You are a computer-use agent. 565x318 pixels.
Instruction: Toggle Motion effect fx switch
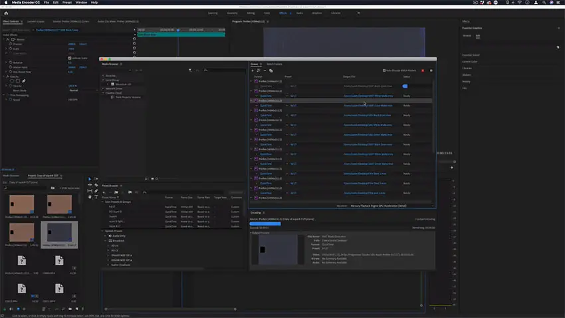pos(7,39)
